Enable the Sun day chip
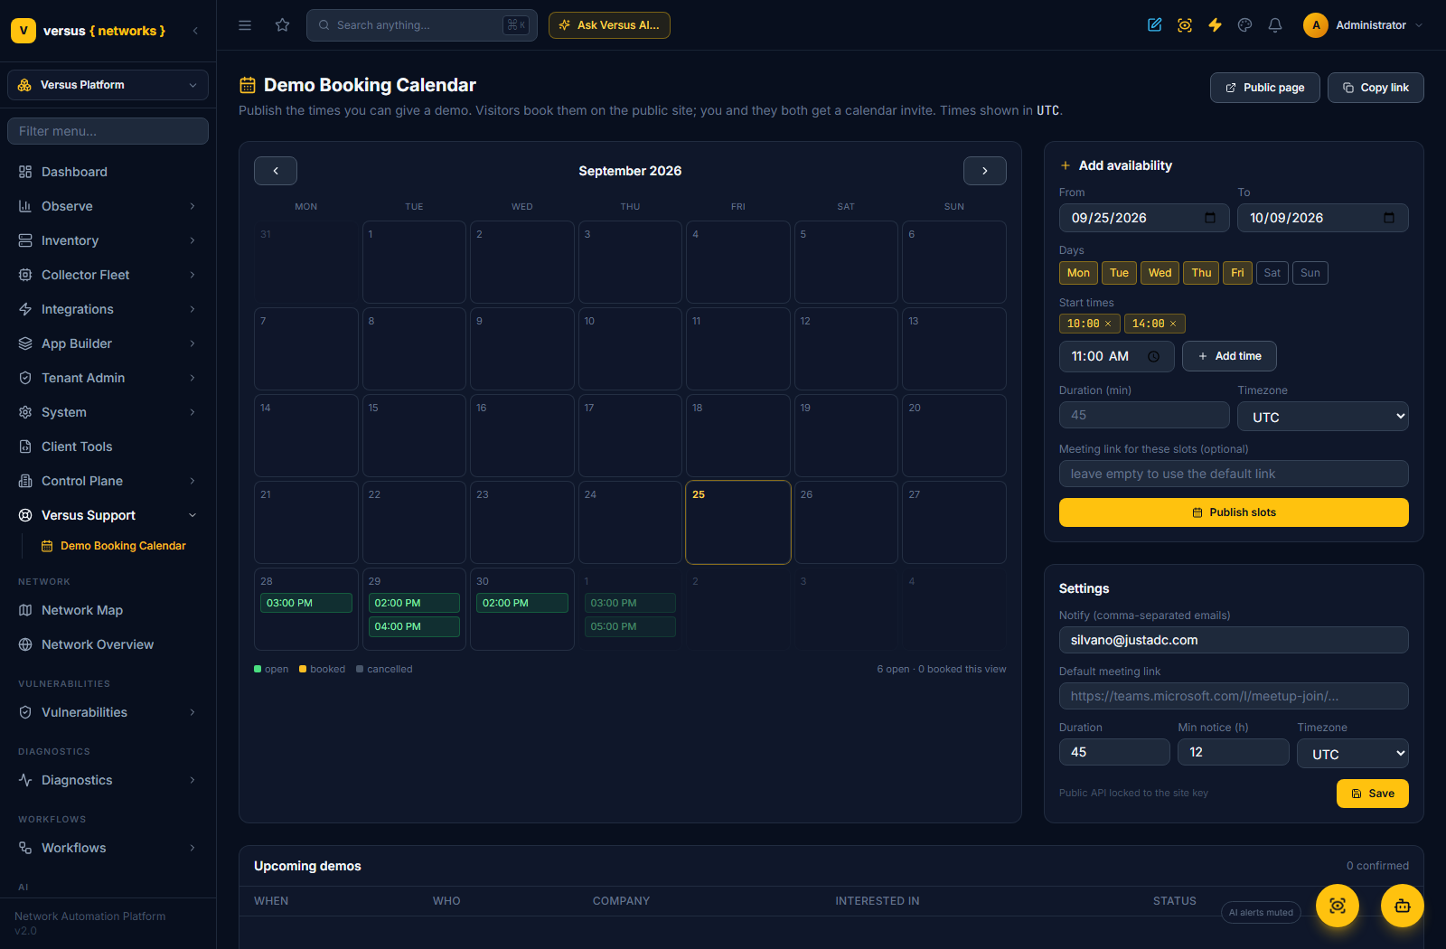The height and width of the screenshot is (949, 1446). 1310,273
